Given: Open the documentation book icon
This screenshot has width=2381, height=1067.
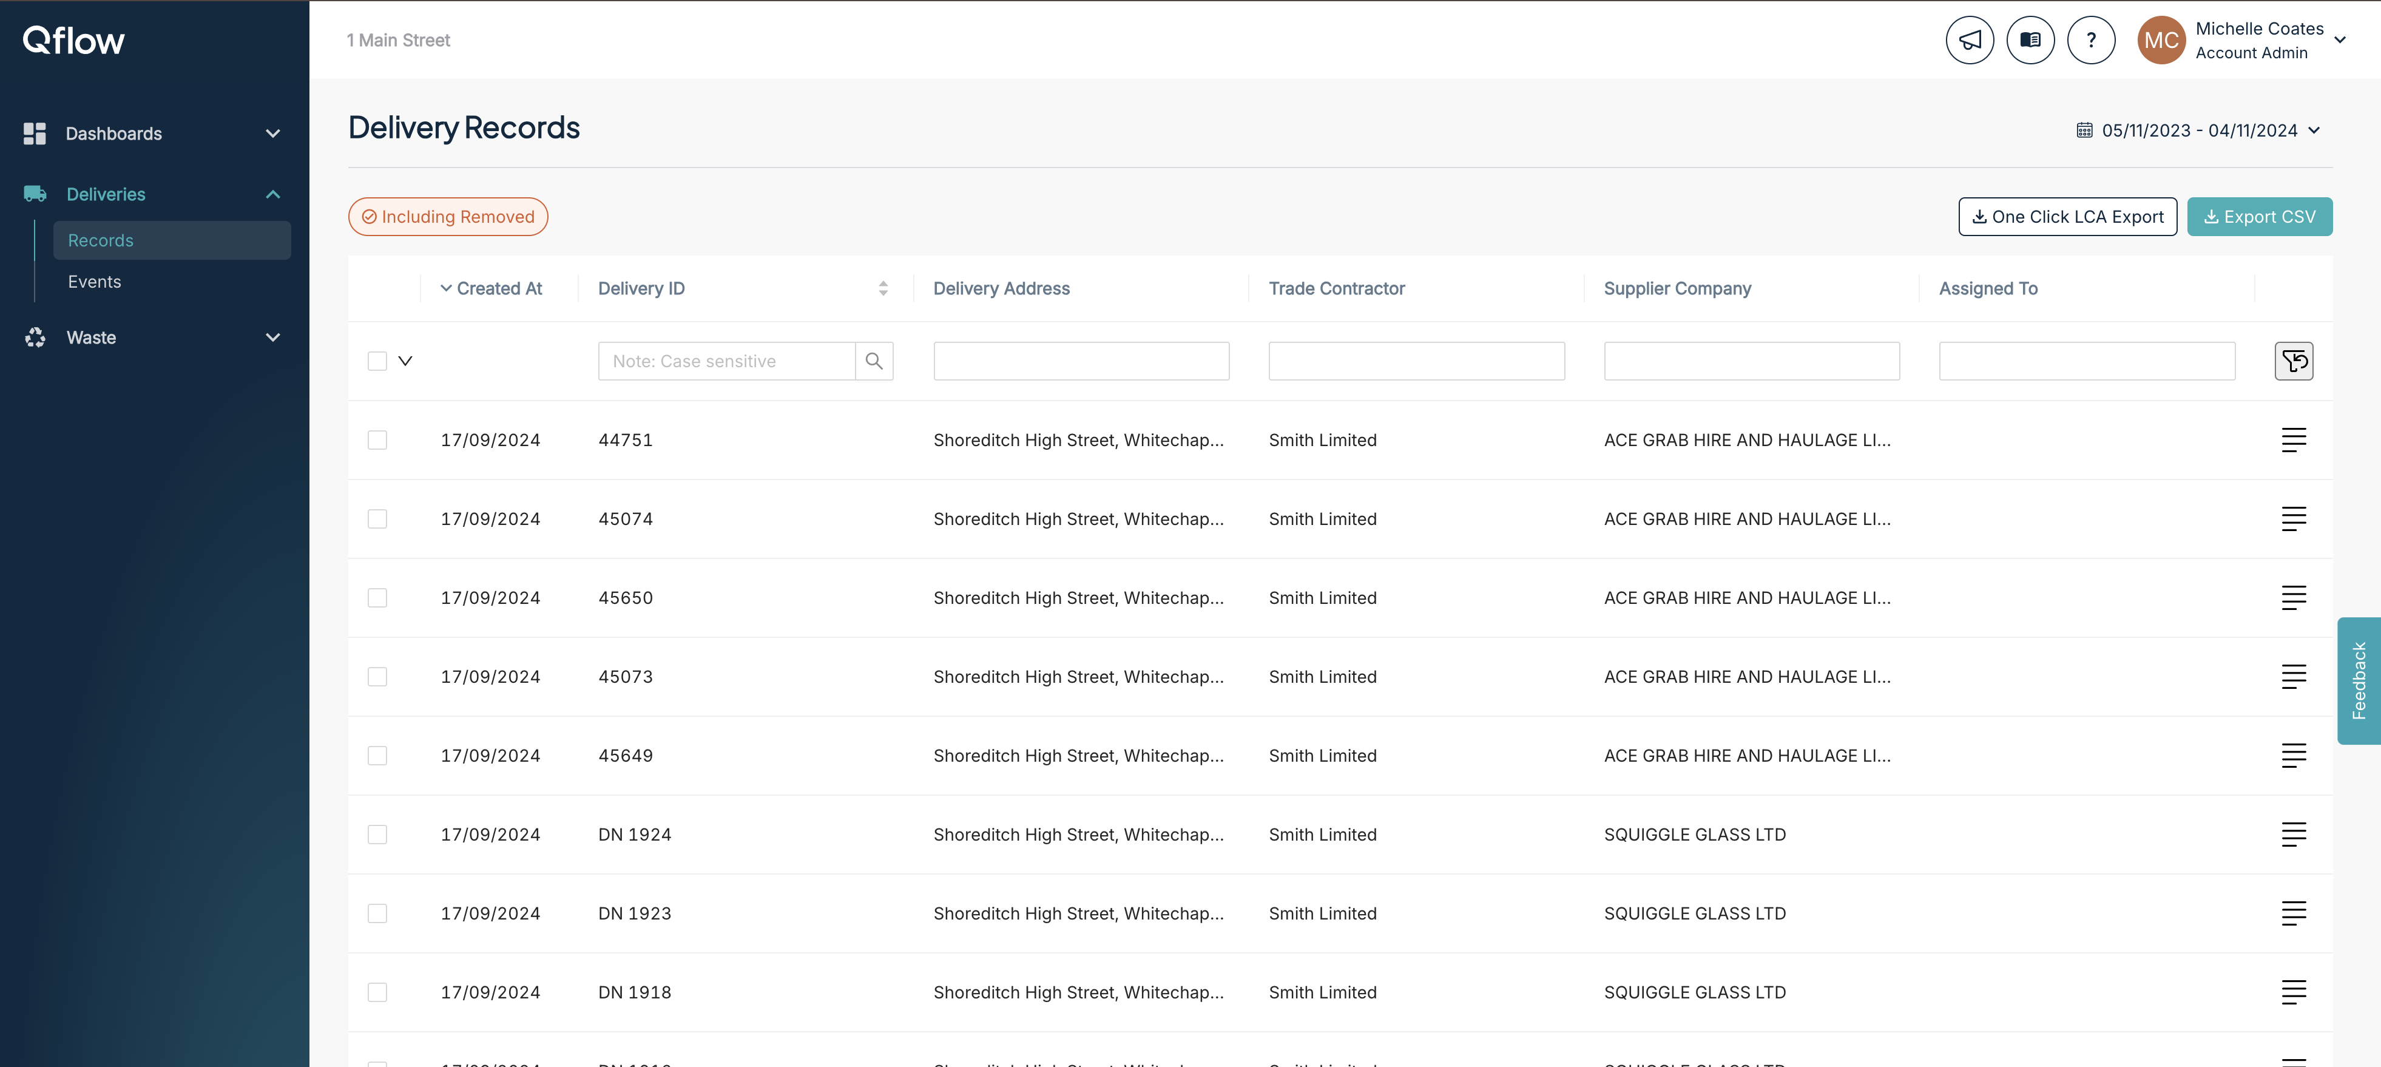Looking at the screenshot, I should (x=2030, y=39).
